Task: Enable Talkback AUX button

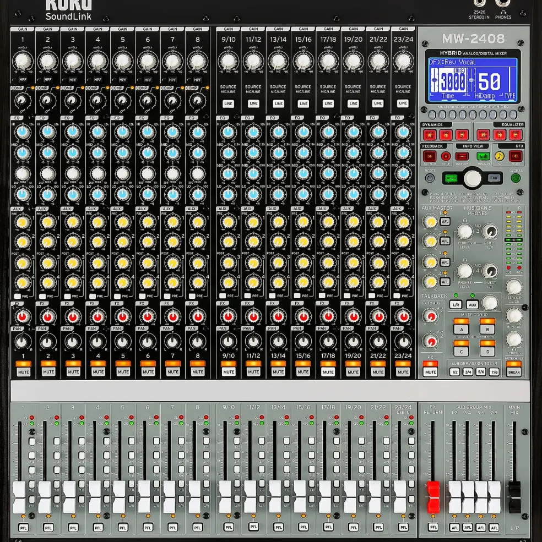Action: point(473,305)
